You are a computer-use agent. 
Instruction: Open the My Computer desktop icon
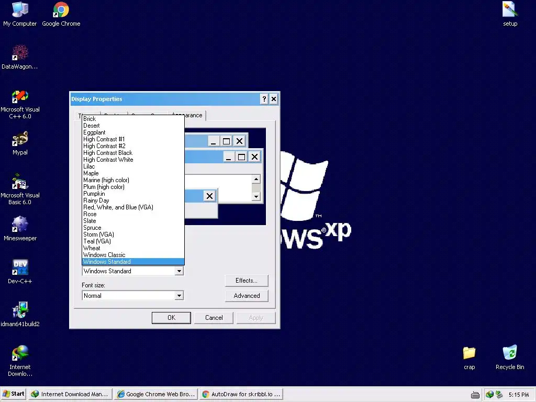pos(20,14)
